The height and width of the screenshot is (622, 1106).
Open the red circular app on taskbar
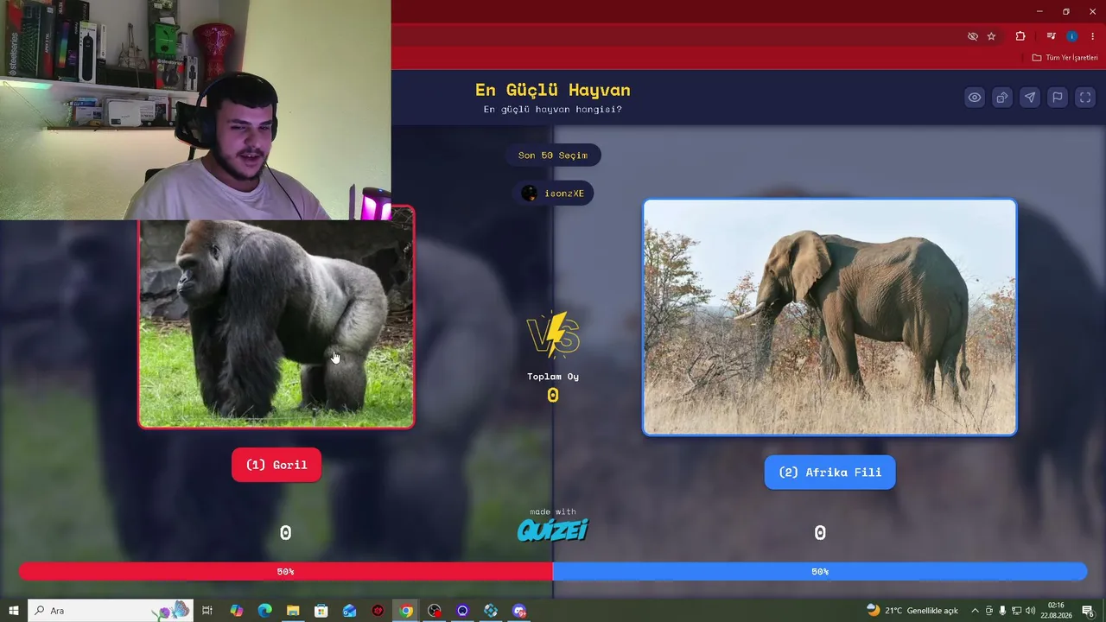[x=378, y=611]
